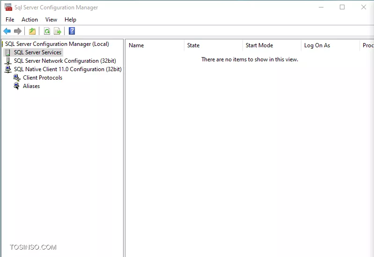The image size is (374, 257).
Task: Click the Refresh toolbar icon
Action: pos(47,31)
